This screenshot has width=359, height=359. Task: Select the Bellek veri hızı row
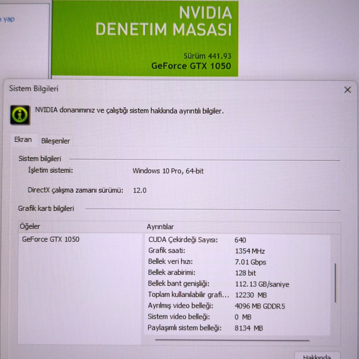238,262
